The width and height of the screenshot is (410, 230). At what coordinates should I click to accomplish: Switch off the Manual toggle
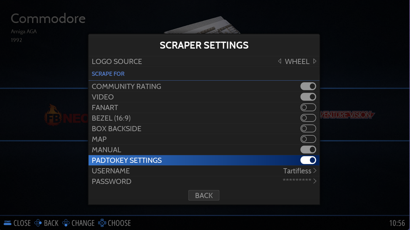[x=308, y=150]
